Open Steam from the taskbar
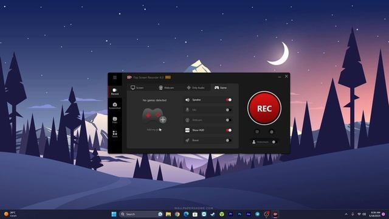 pyautogui.click(x=213, y=214)
